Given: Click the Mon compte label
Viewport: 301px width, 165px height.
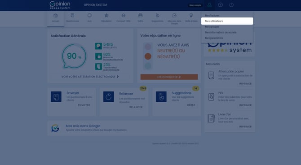Looking at the screenshot, I should click(x=195, y=5).
